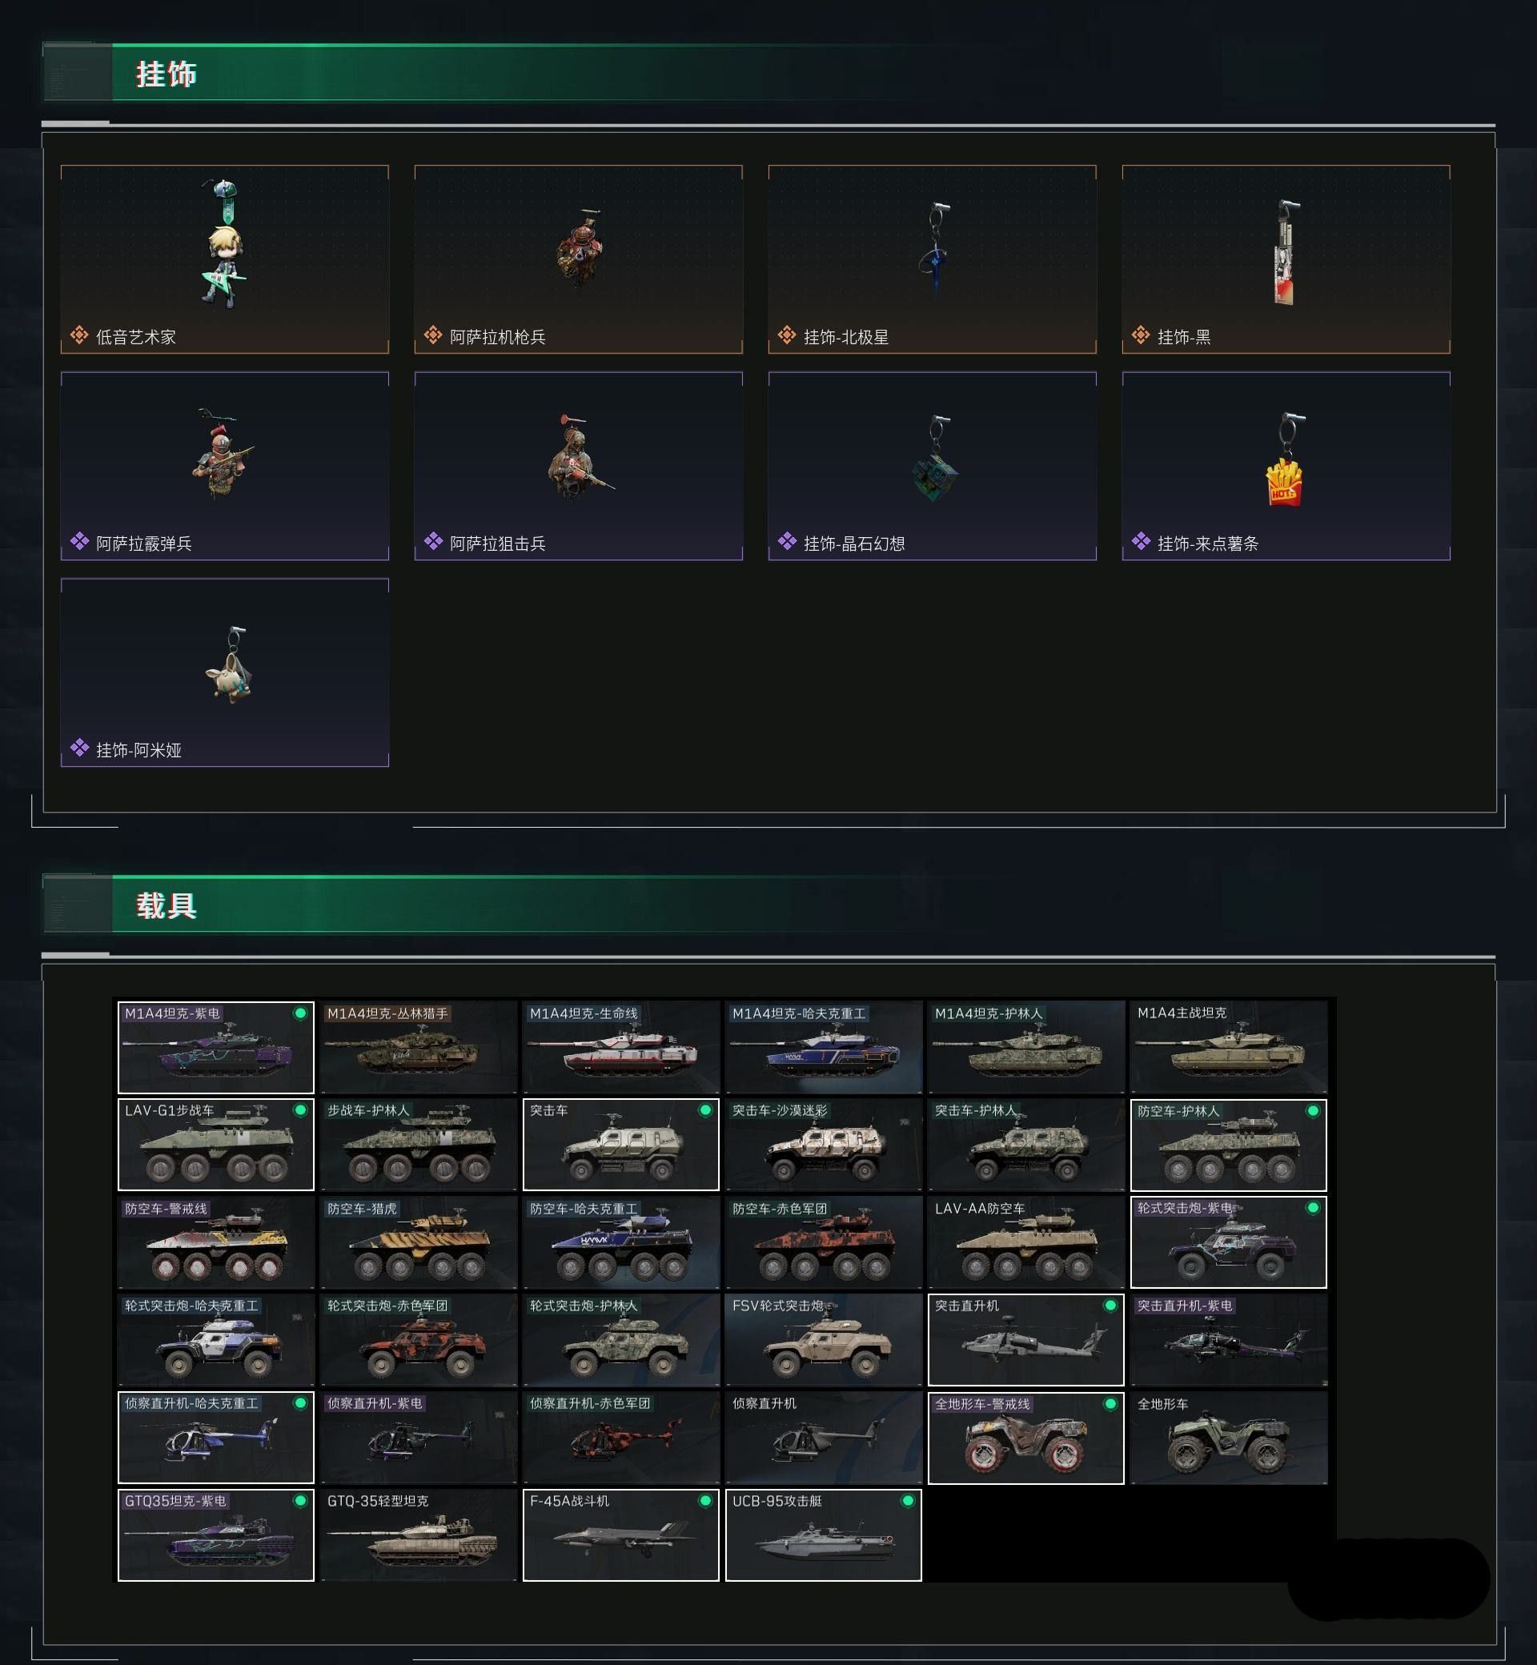
Task: Select the 挂饰-阿米娅 charm icon
Action: (229, 664)
